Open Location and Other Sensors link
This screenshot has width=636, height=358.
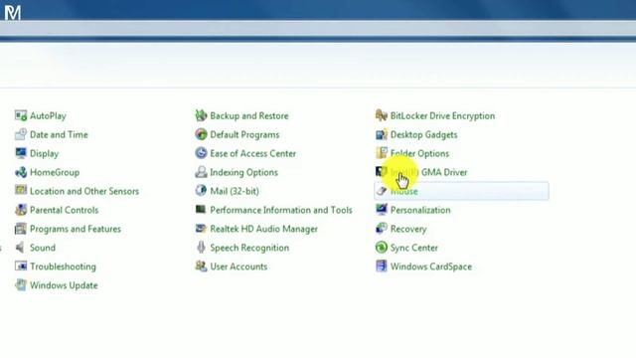tap(84, 191)
